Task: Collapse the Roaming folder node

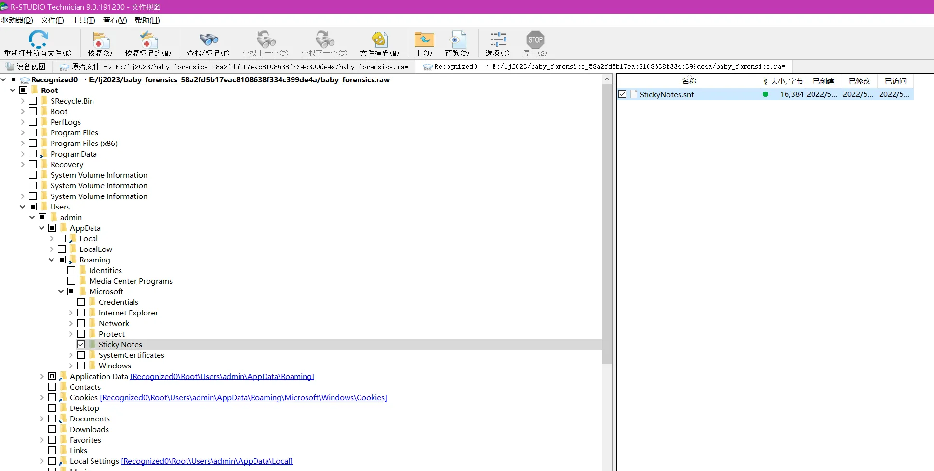Action: coord(52,260)
